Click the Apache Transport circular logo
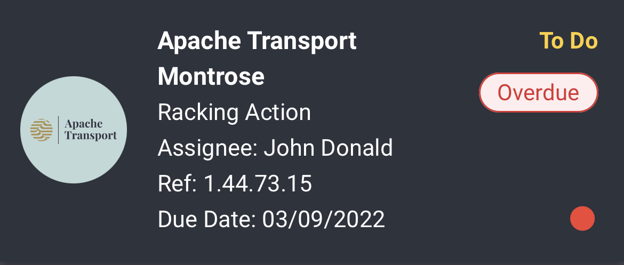Screen dimensions: 624x265 pyautogui.click(x=74, y=130)
